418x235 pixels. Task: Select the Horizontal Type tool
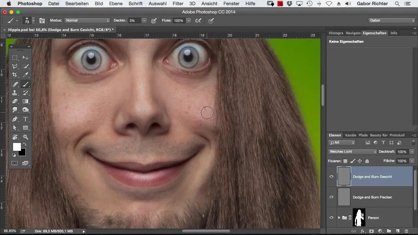pyautogui.click(x=25, y=119)
